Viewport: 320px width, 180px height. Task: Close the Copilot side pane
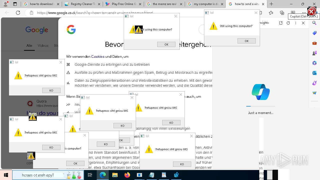click(x=303, y=23)
